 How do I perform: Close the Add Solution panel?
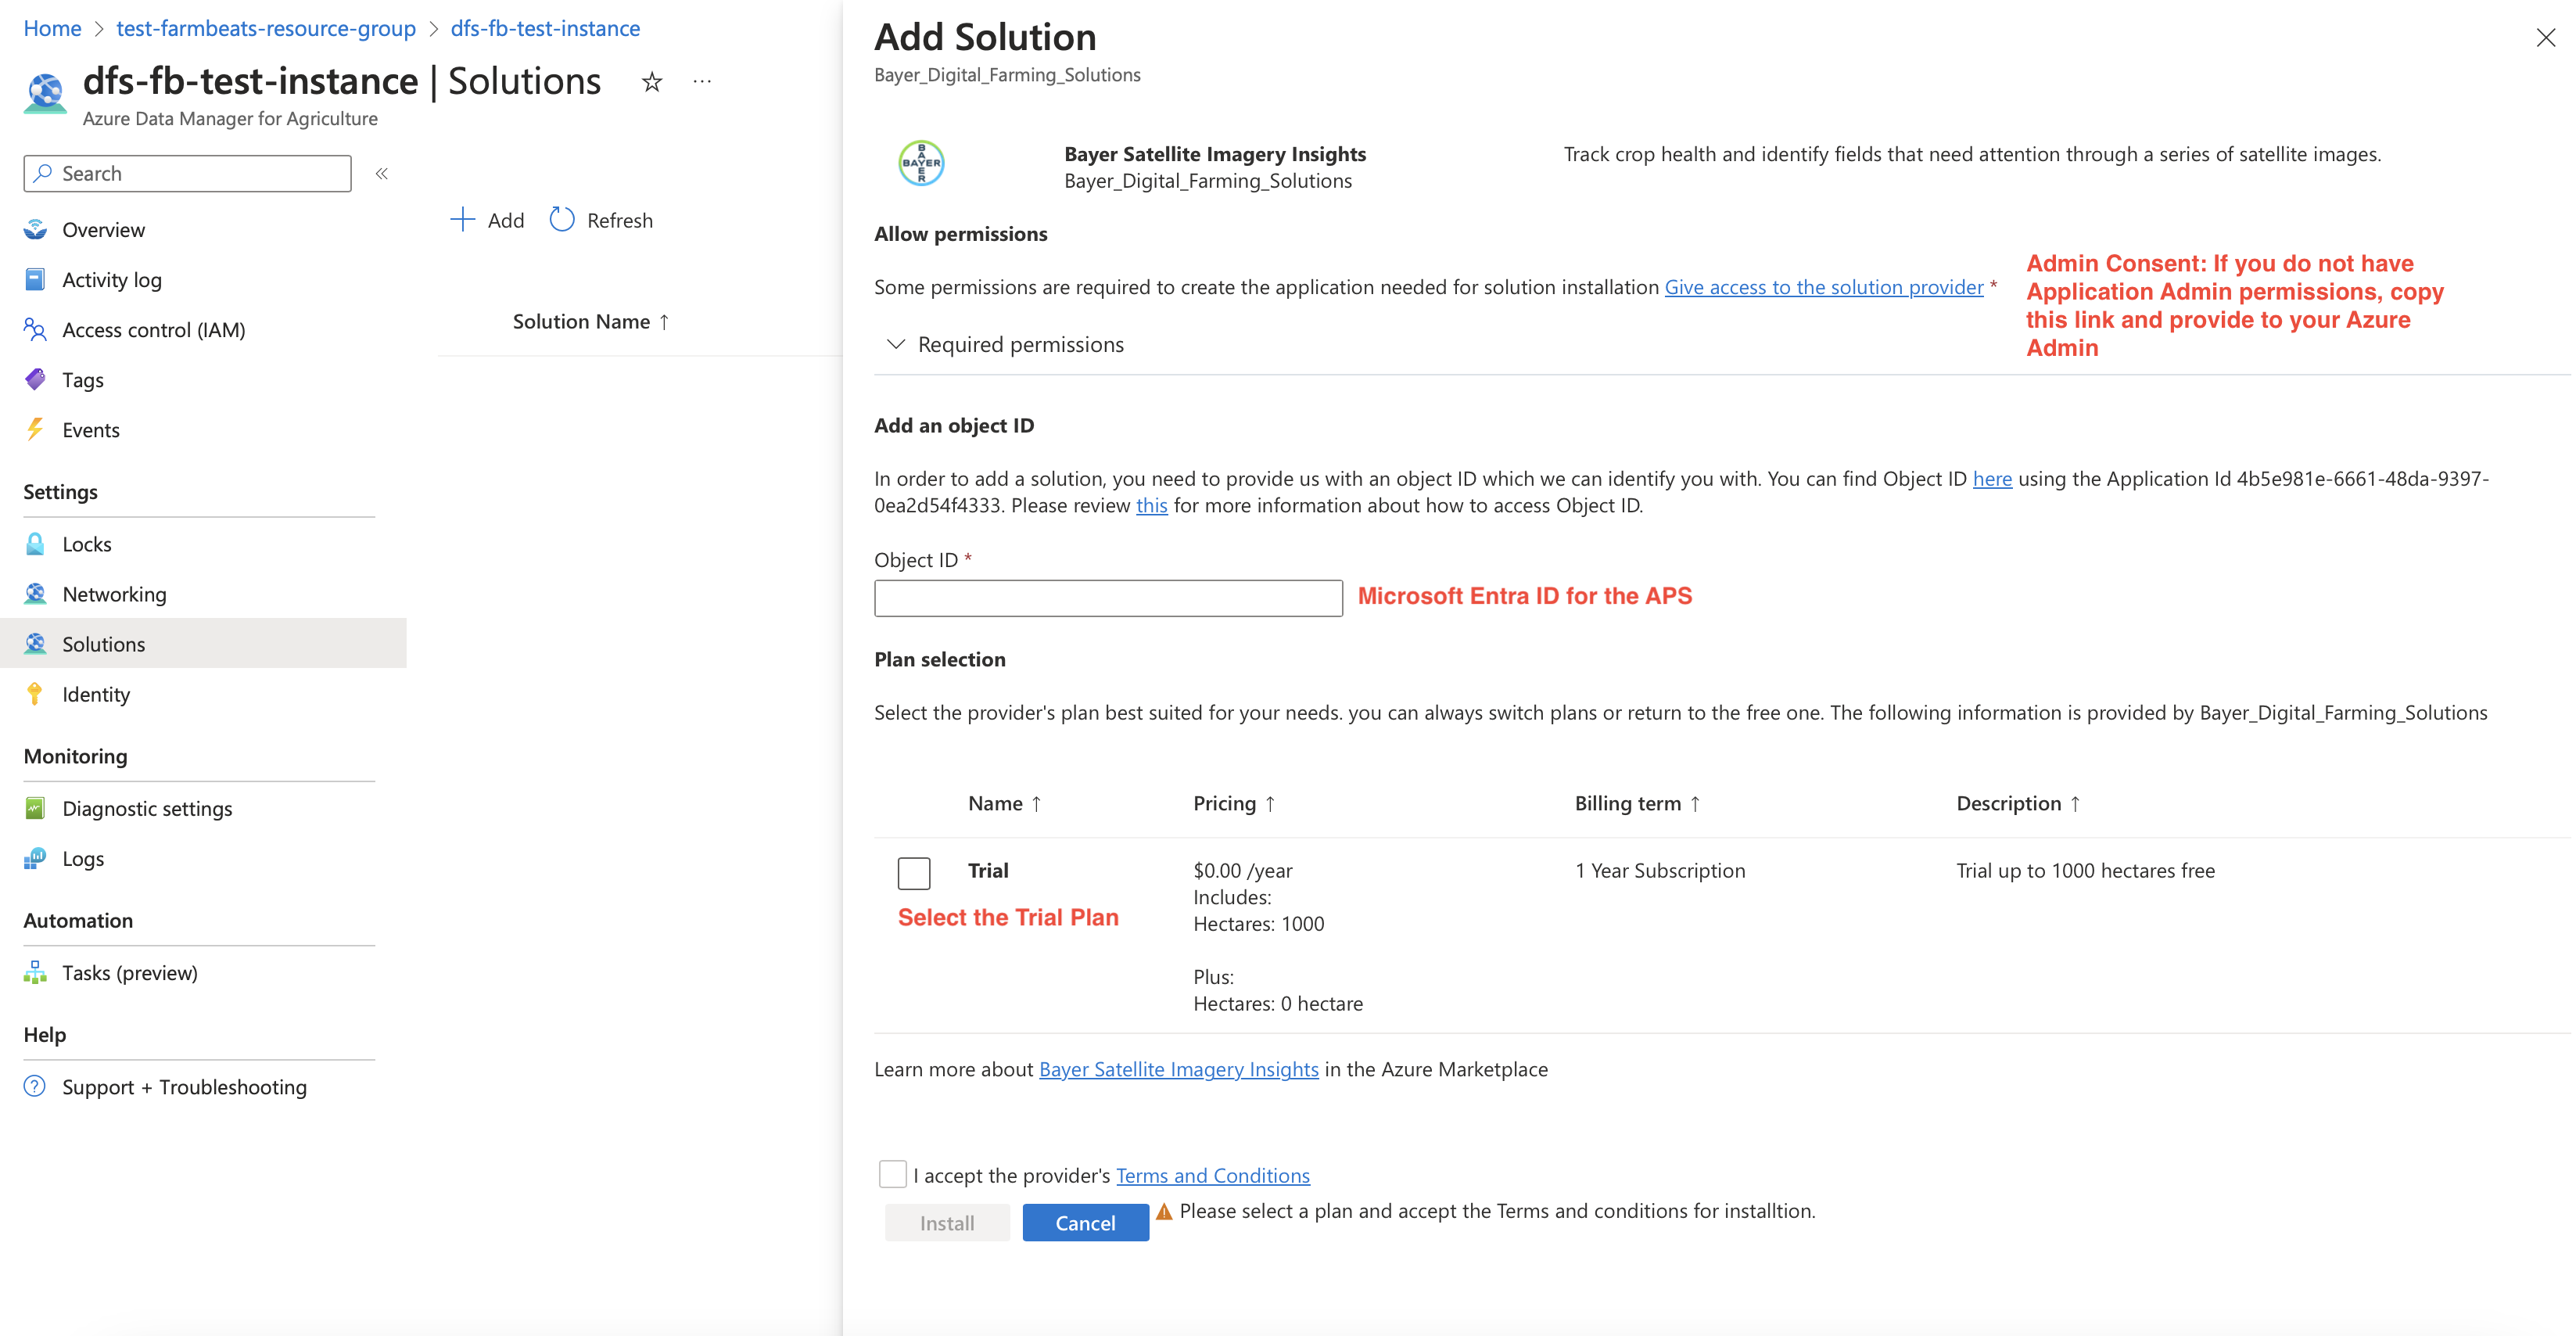tap(2545, 38)
